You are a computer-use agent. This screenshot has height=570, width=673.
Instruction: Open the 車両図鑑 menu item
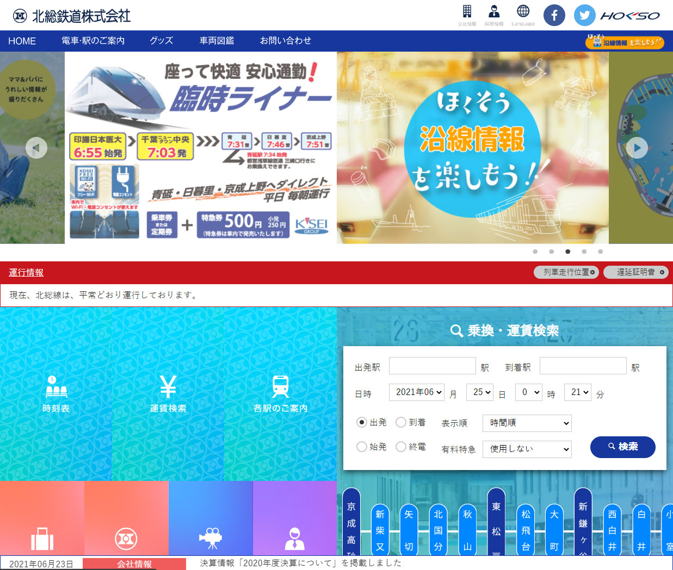pos(217,41)
